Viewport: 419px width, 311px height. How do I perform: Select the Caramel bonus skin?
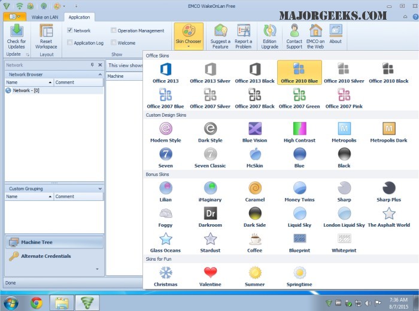254,191
